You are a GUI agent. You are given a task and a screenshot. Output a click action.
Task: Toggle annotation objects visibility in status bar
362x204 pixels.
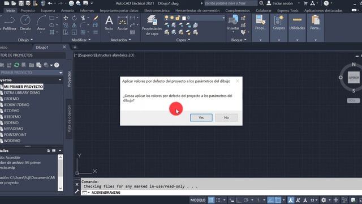[x=291, y=200]
